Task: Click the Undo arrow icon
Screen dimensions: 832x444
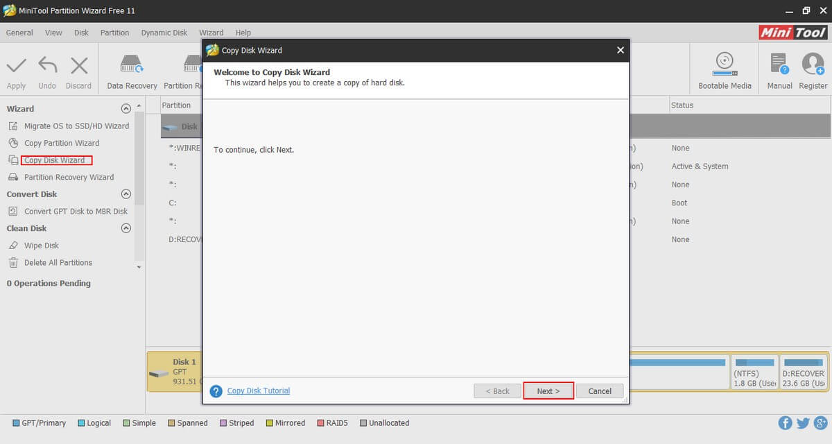Action: [x=47, y=65]
